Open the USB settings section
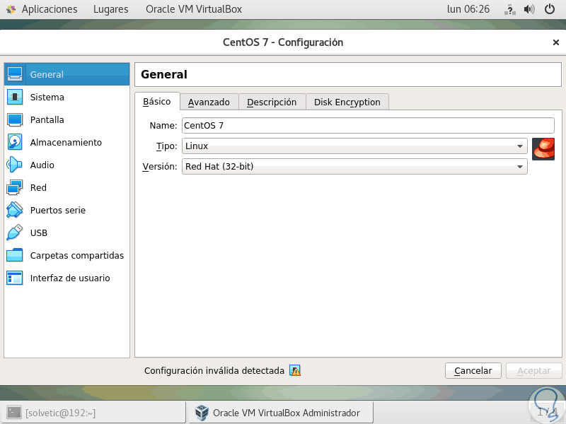The width and height of the screenshot is (566, 424). (x=39, y=232)
